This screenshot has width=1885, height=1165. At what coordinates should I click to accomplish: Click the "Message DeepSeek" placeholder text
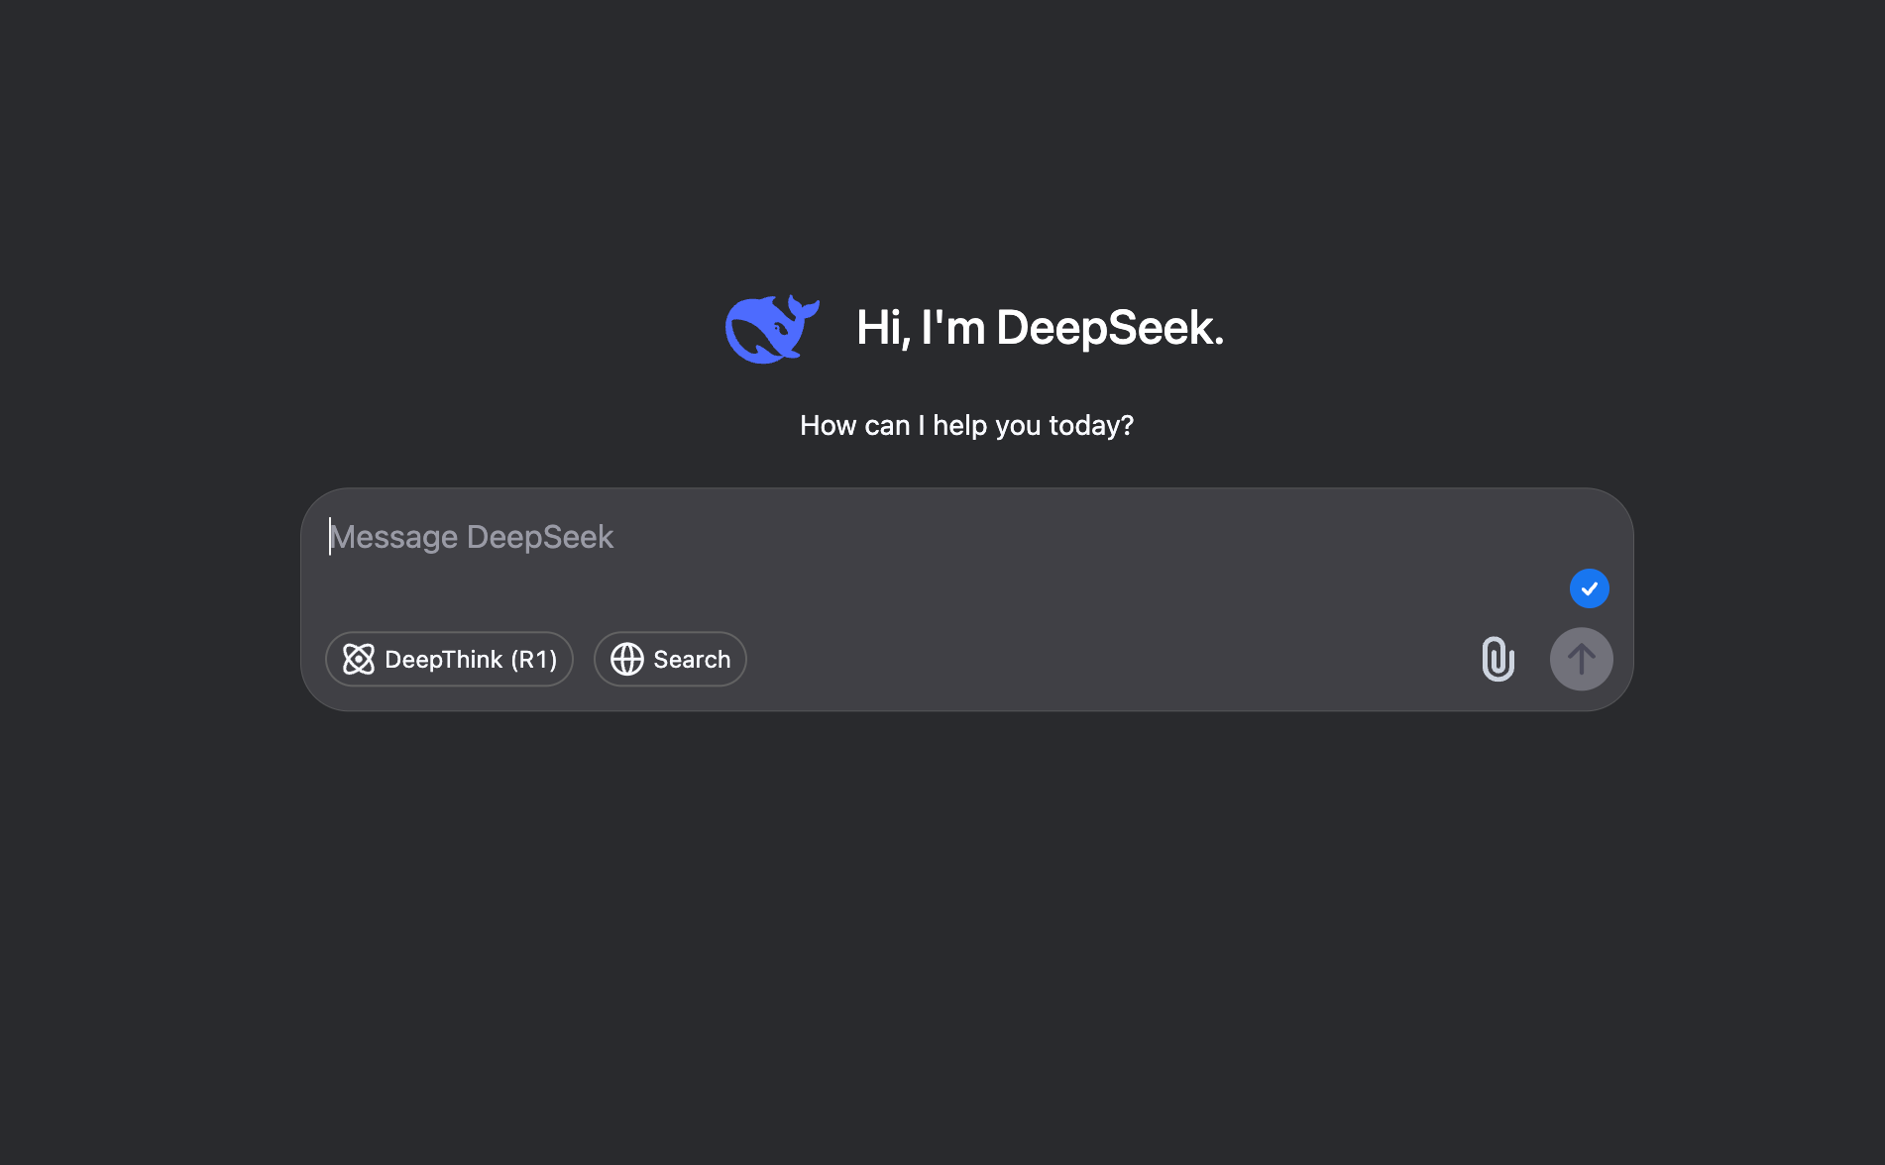pyautogui.click(x=473, y=537)
